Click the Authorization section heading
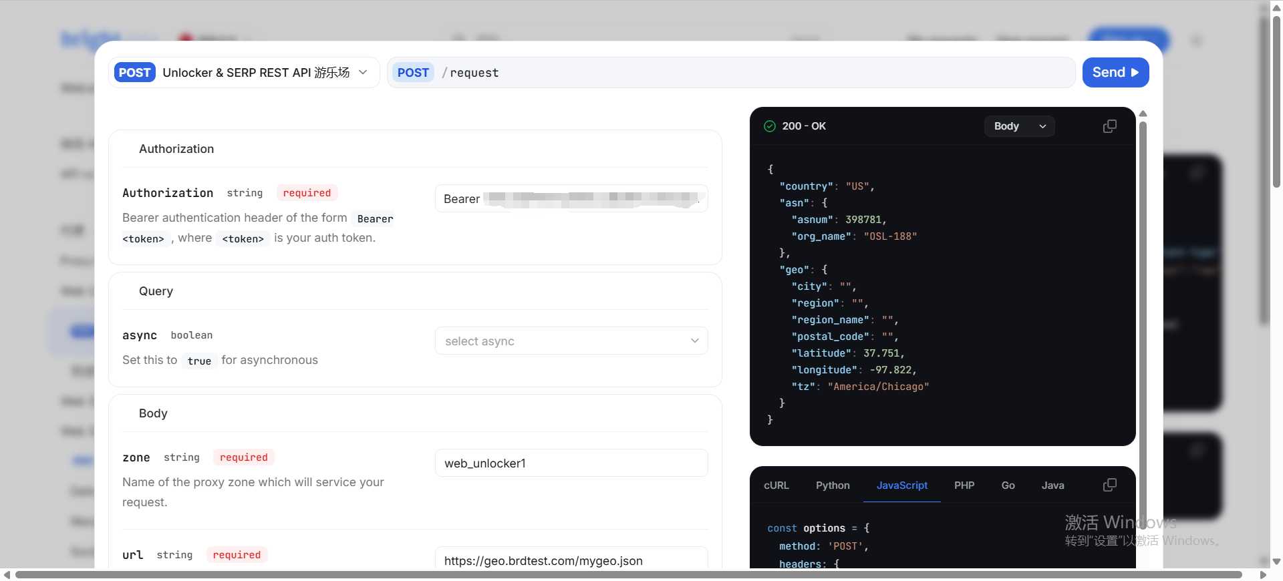The width and height of the screenshot is (1283, 581). (x=176, y=149)
